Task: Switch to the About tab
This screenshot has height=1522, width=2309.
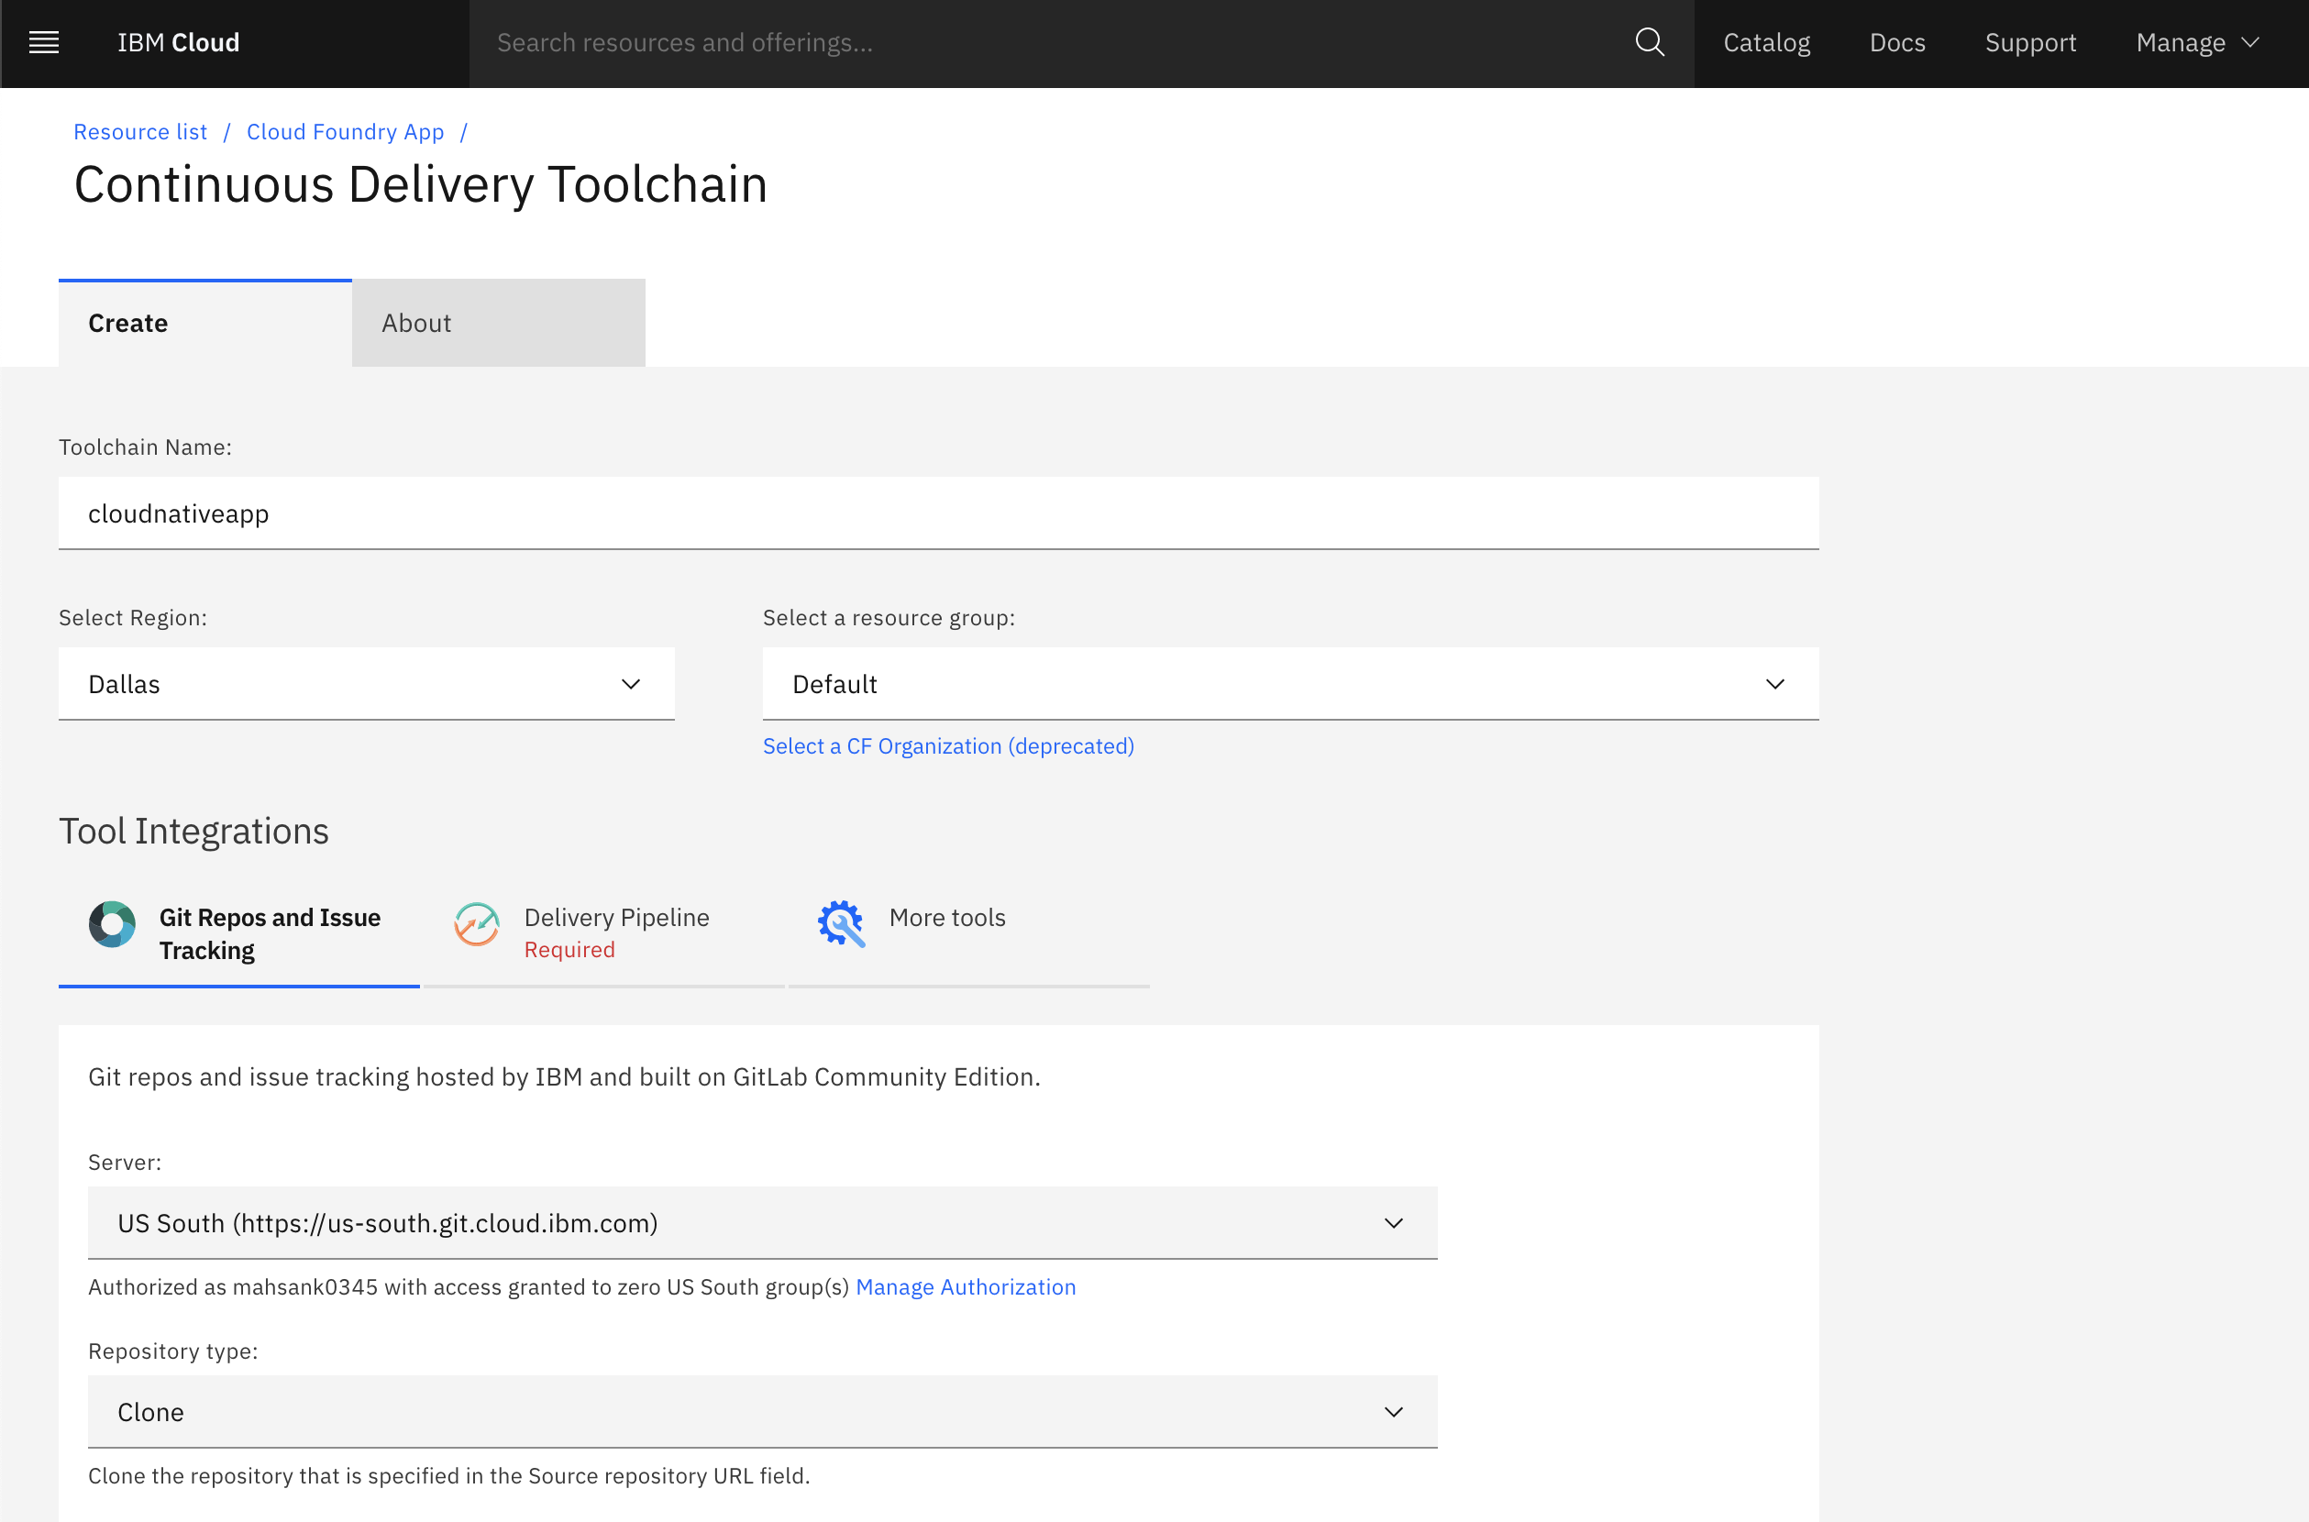Action: click(498, 324)
